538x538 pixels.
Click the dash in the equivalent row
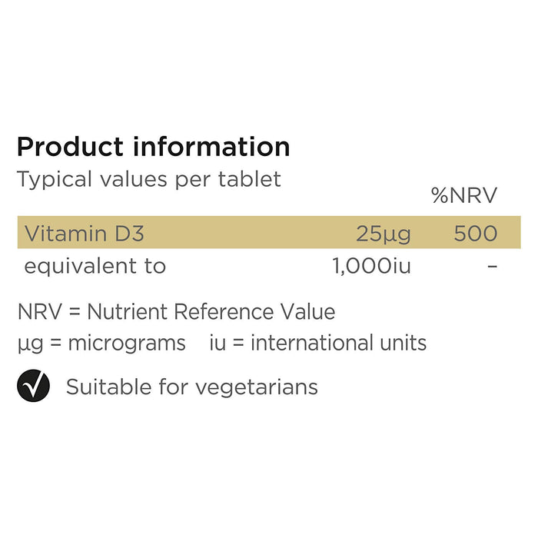pyautogui.click(x=493, y=267)
